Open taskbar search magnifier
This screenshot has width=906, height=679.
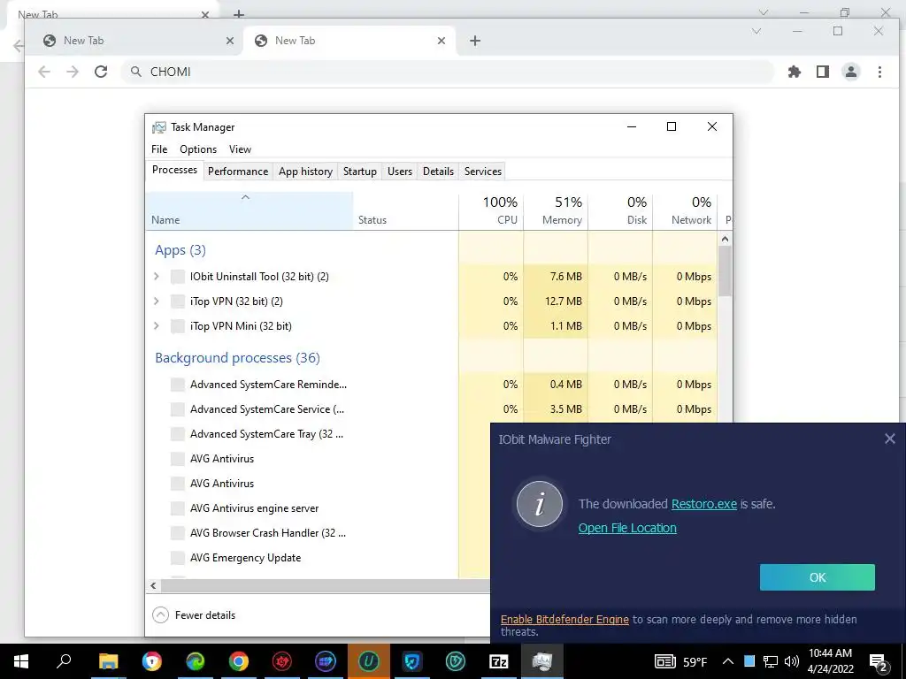64,661
